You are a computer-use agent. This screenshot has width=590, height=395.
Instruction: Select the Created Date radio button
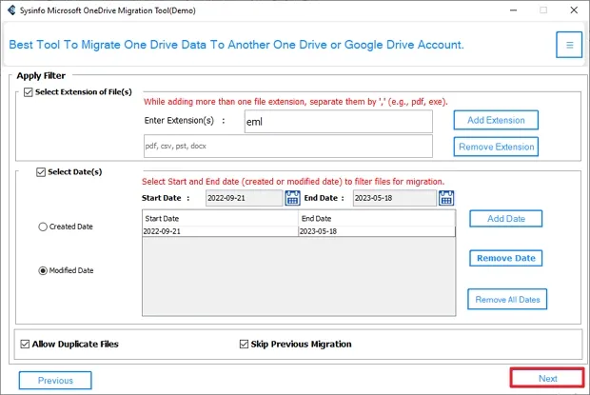tap(44, 227)
